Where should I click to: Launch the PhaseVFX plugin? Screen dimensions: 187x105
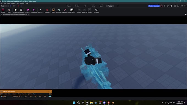(x=28, y=10)
